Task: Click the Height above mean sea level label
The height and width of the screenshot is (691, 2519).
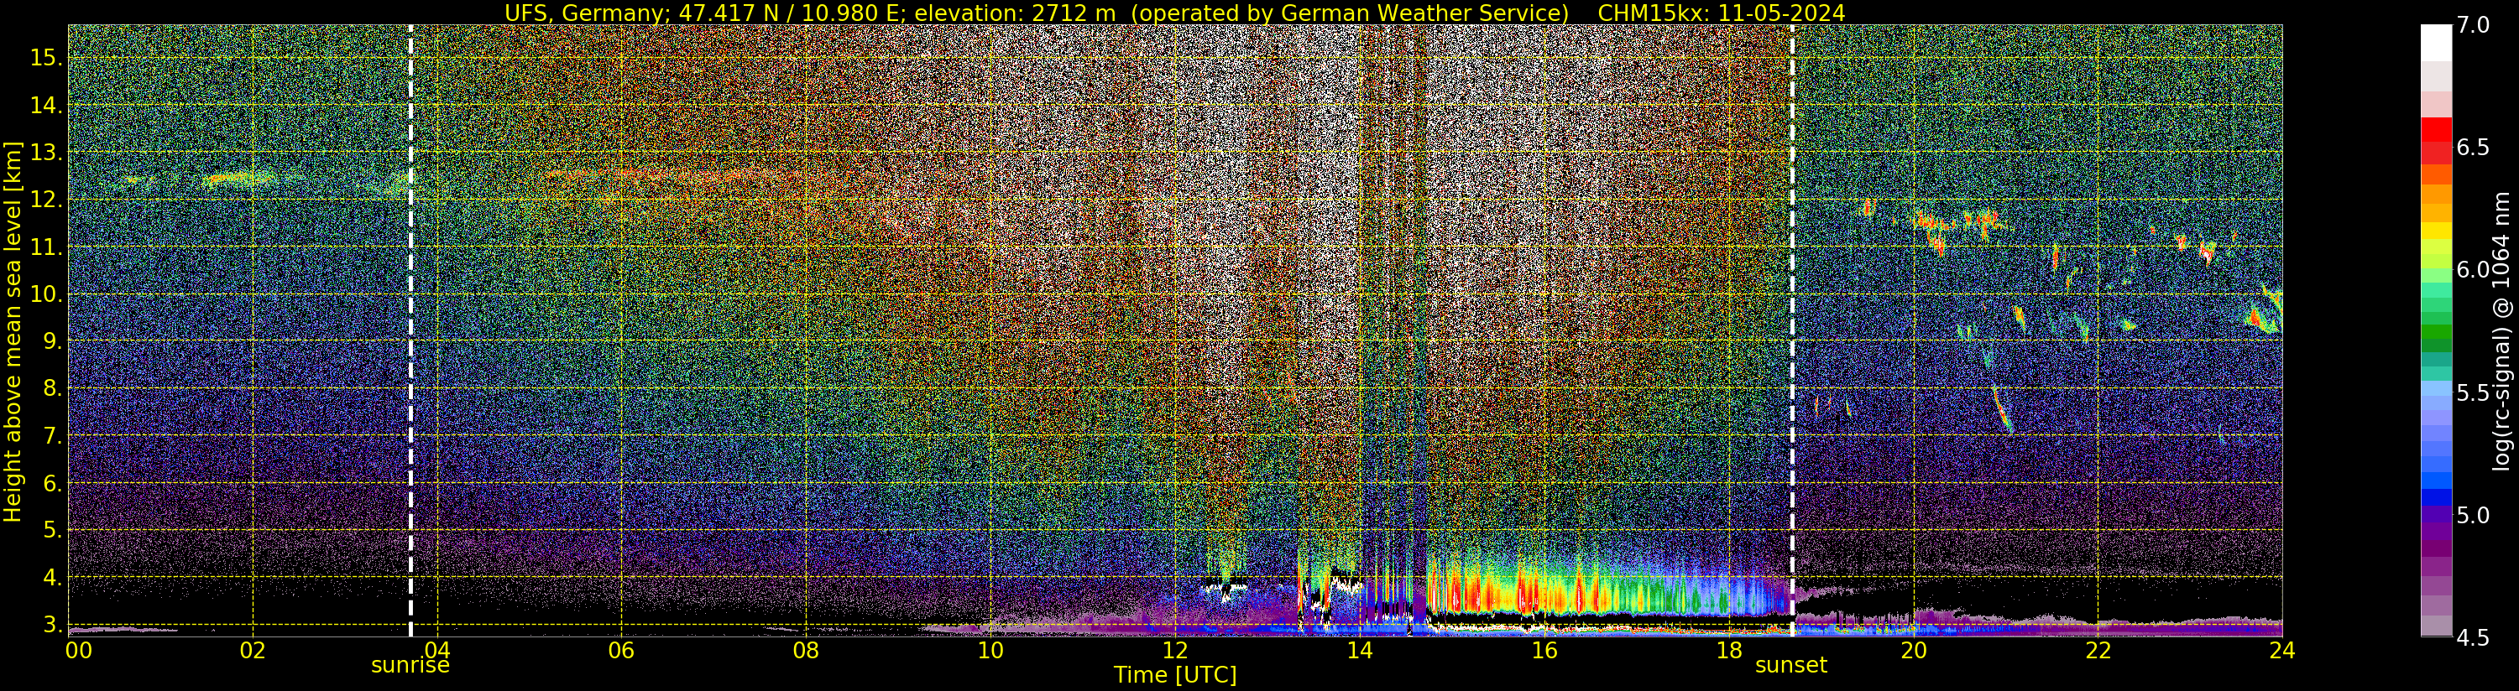Action: 13,331
